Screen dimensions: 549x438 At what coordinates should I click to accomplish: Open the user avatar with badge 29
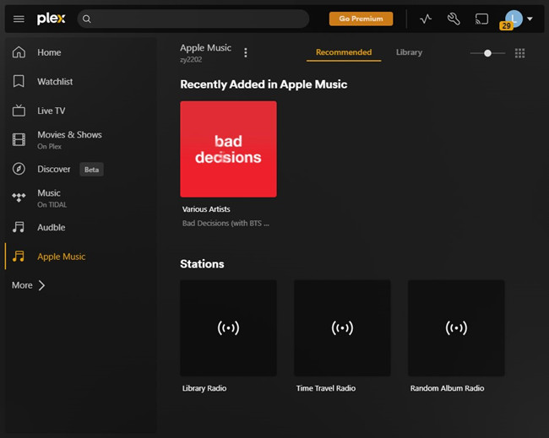tap(514, 19)
